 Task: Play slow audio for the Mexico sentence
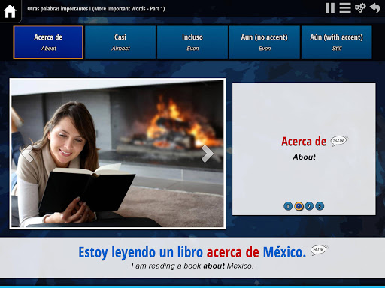pos(319,250)
